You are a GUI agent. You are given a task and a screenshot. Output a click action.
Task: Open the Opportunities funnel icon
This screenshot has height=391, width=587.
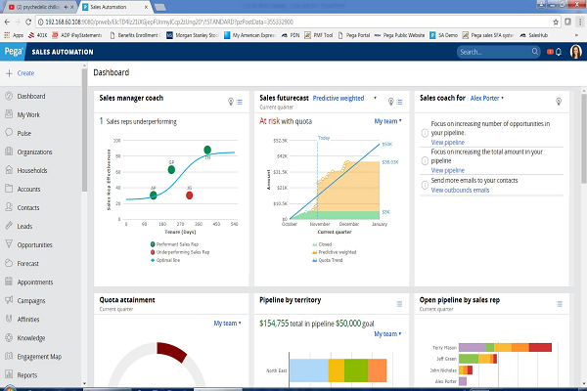(9, 244)
